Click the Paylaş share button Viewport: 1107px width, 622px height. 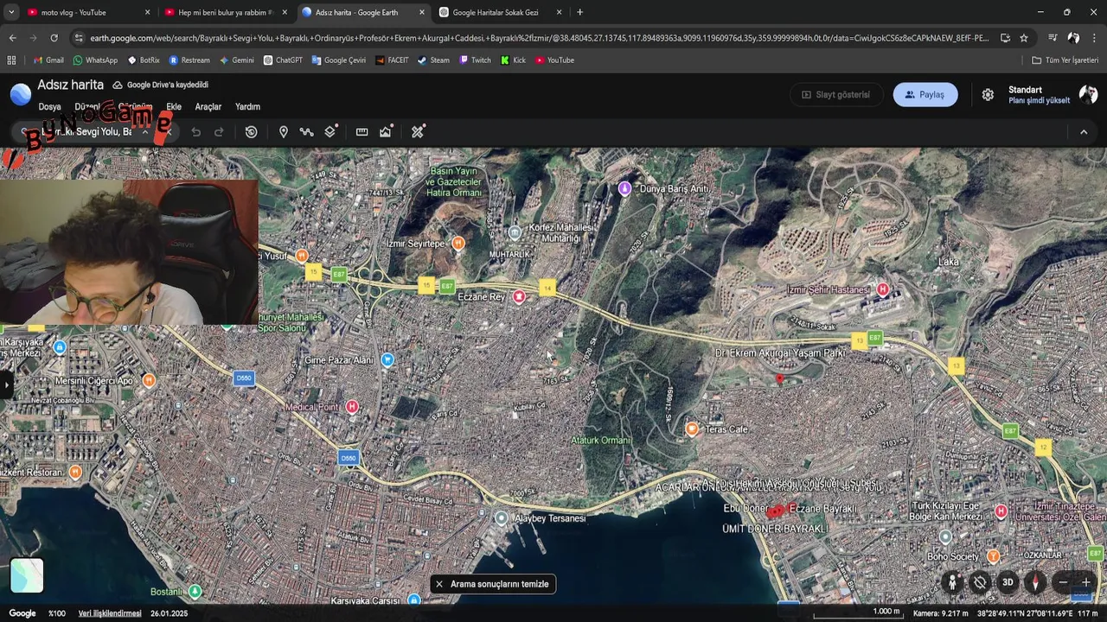pos(925,95)
